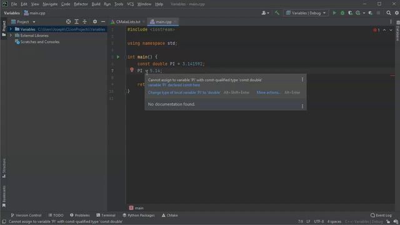Screen dimensions: 400x225
Task: Change UTF-8 file encoding in status bar
Action: click(319, 222)
